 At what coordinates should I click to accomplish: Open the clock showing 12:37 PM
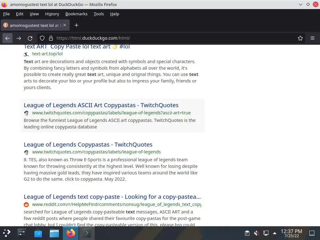[x=292, y=233]
